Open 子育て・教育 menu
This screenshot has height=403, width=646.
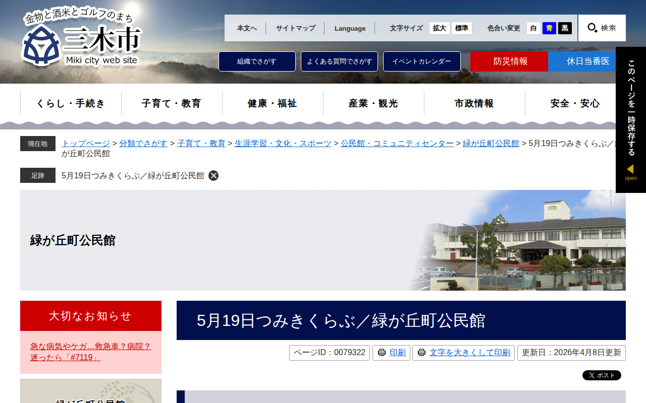click(172, 103)
